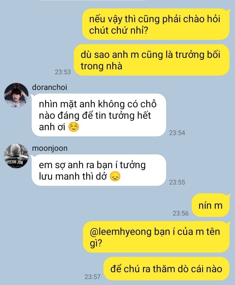This screenshot has height=285, width=235.
Task: Tap the @leemhyeong mention
Action: [120, 232]
